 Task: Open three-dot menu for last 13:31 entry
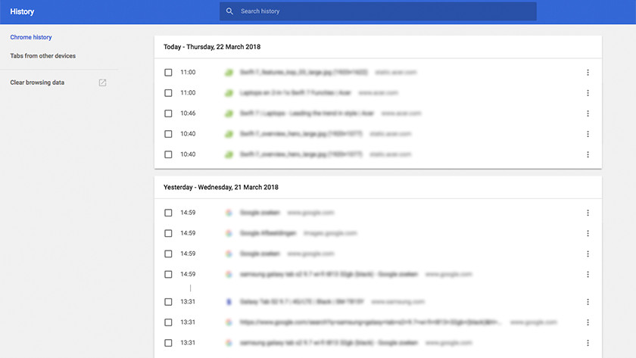[588, 343]
